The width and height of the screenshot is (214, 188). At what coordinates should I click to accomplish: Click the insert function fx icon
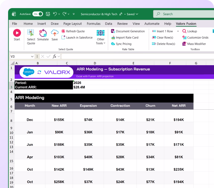pyautogui.click(x=55, y=56)
